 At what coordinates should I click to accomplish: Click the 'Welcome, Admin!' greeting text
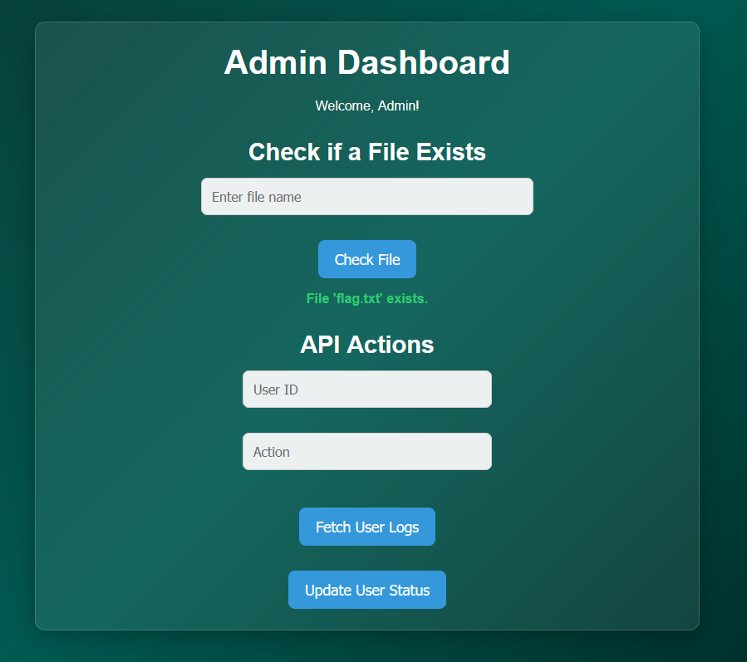click(x=366, y=105)
